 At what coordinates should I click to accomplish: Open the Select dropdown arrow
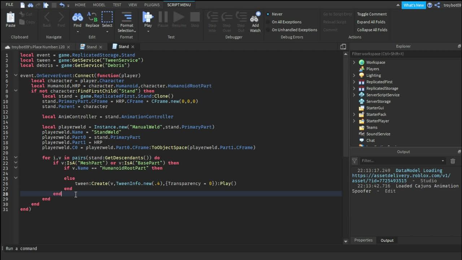pyautogui.click(x=107, y=31)
